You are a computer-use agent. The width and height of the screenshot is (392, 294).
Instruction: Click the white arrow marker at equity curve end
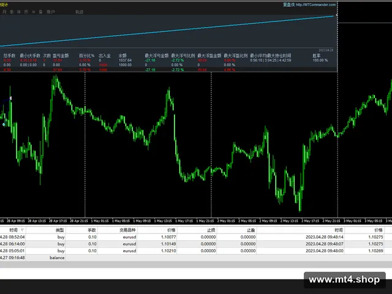[336, 15]
